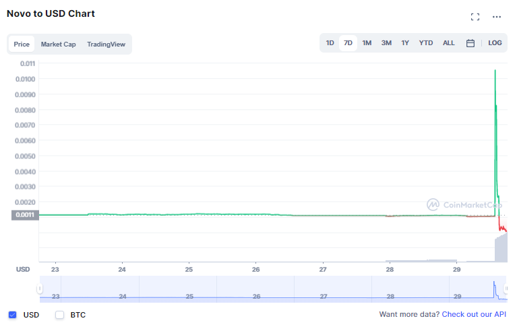Grab the left range slider handle

pos(40,289)
